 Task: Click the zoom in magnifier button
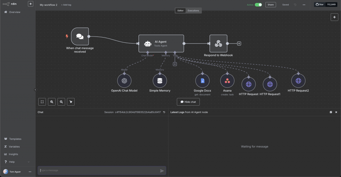click(52, 102)
